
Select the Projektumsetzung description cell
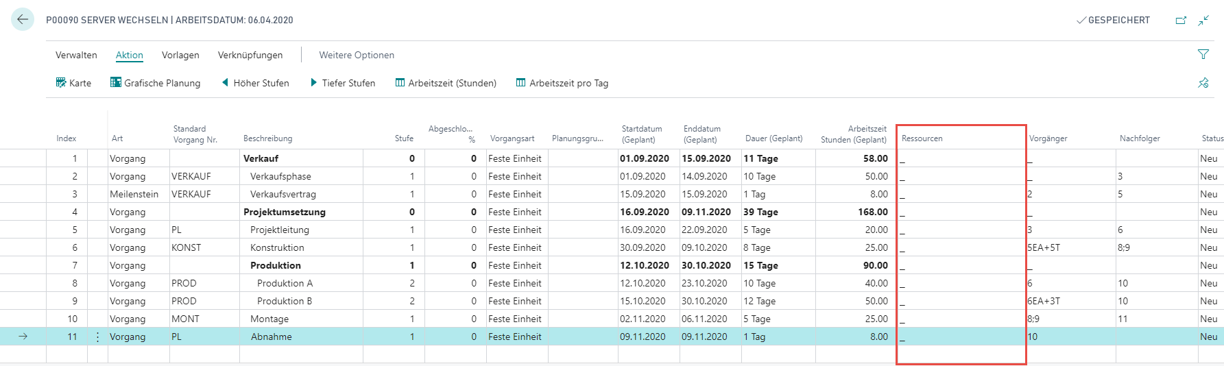301,212
